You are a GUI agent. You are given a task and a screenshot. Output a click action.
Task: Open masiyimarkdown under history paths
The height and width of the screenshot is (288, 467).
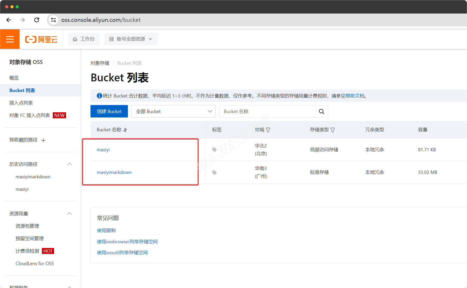33,177
